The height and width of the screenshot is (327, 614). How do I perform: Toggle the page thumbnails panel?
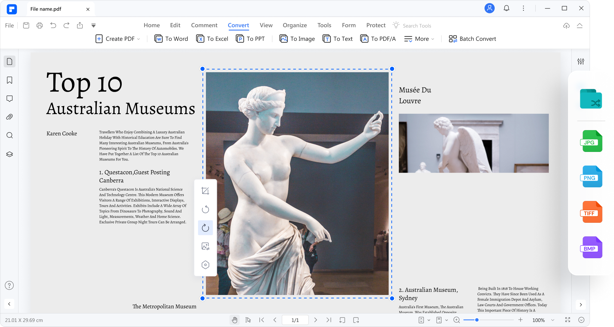pos(10,61)
